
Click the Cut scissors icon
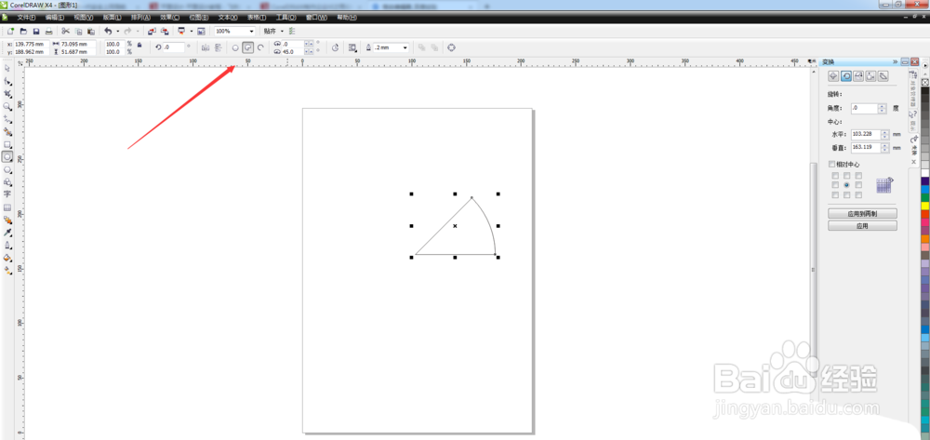click(65, 31)
